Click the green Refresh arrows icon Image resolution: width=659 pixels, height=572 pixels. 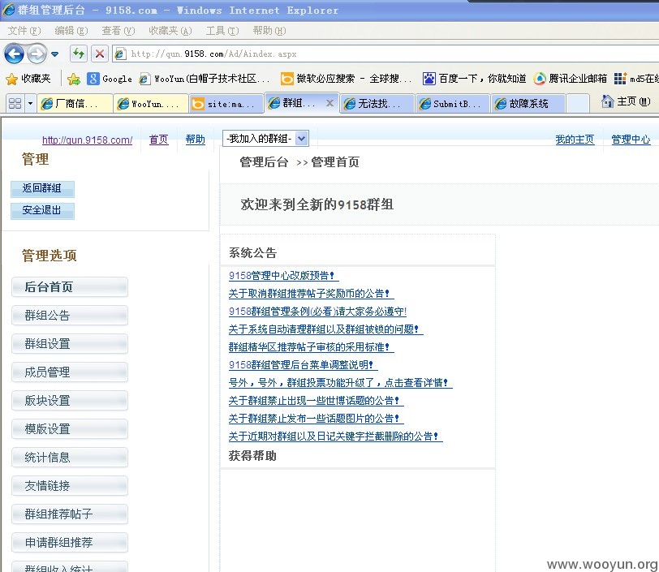click(78, 54)
